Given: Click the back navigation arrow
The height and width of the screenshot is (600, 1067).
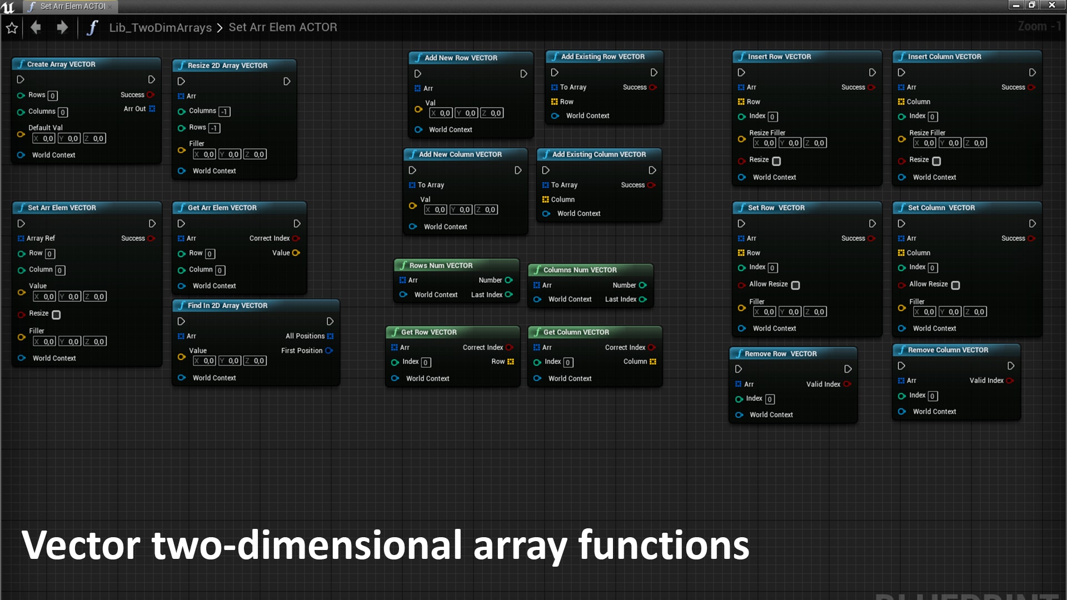Looking at the screenshot, I should point(36,27).
